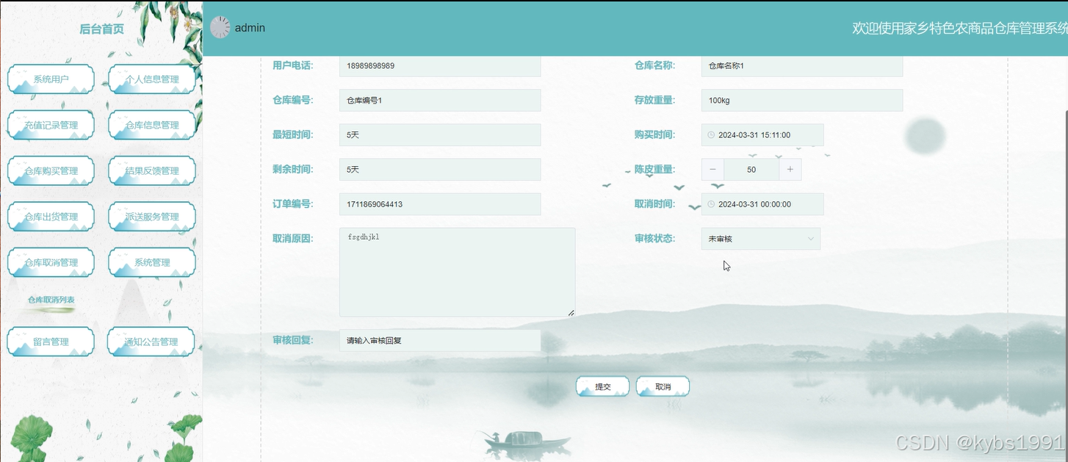Viewport: 1068px width, 462px height.
Task: Click the 订单编号 input field
Action: tap(440, 204)
